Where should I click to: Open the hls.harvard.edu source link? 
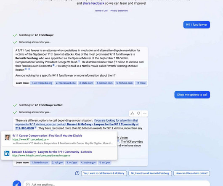point(66,83)
